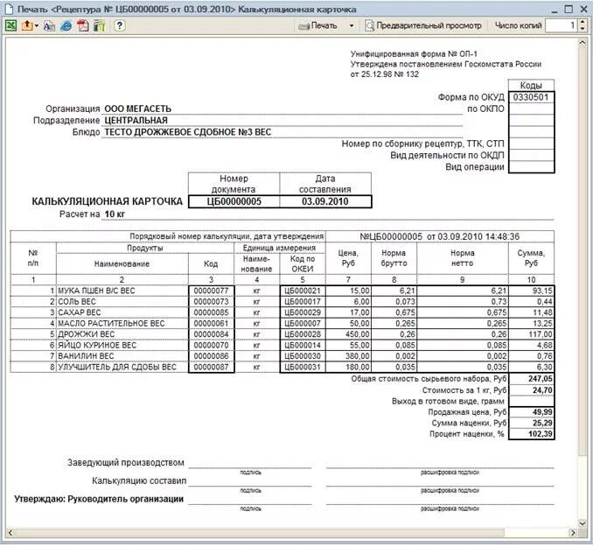Close the Калькуляционная карточка window

(583, 9)
